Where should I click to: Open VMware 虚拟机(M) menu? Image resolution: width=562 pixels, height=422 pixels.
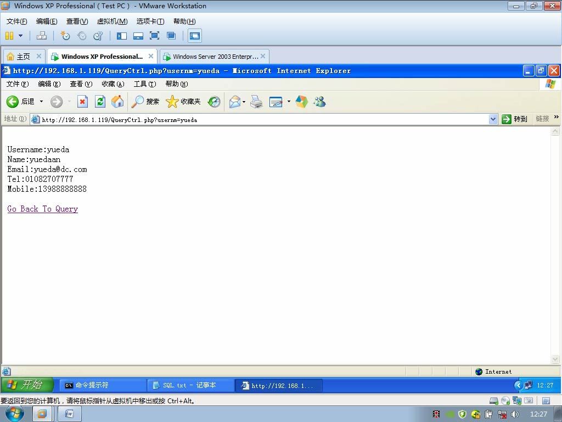(112, 21)
